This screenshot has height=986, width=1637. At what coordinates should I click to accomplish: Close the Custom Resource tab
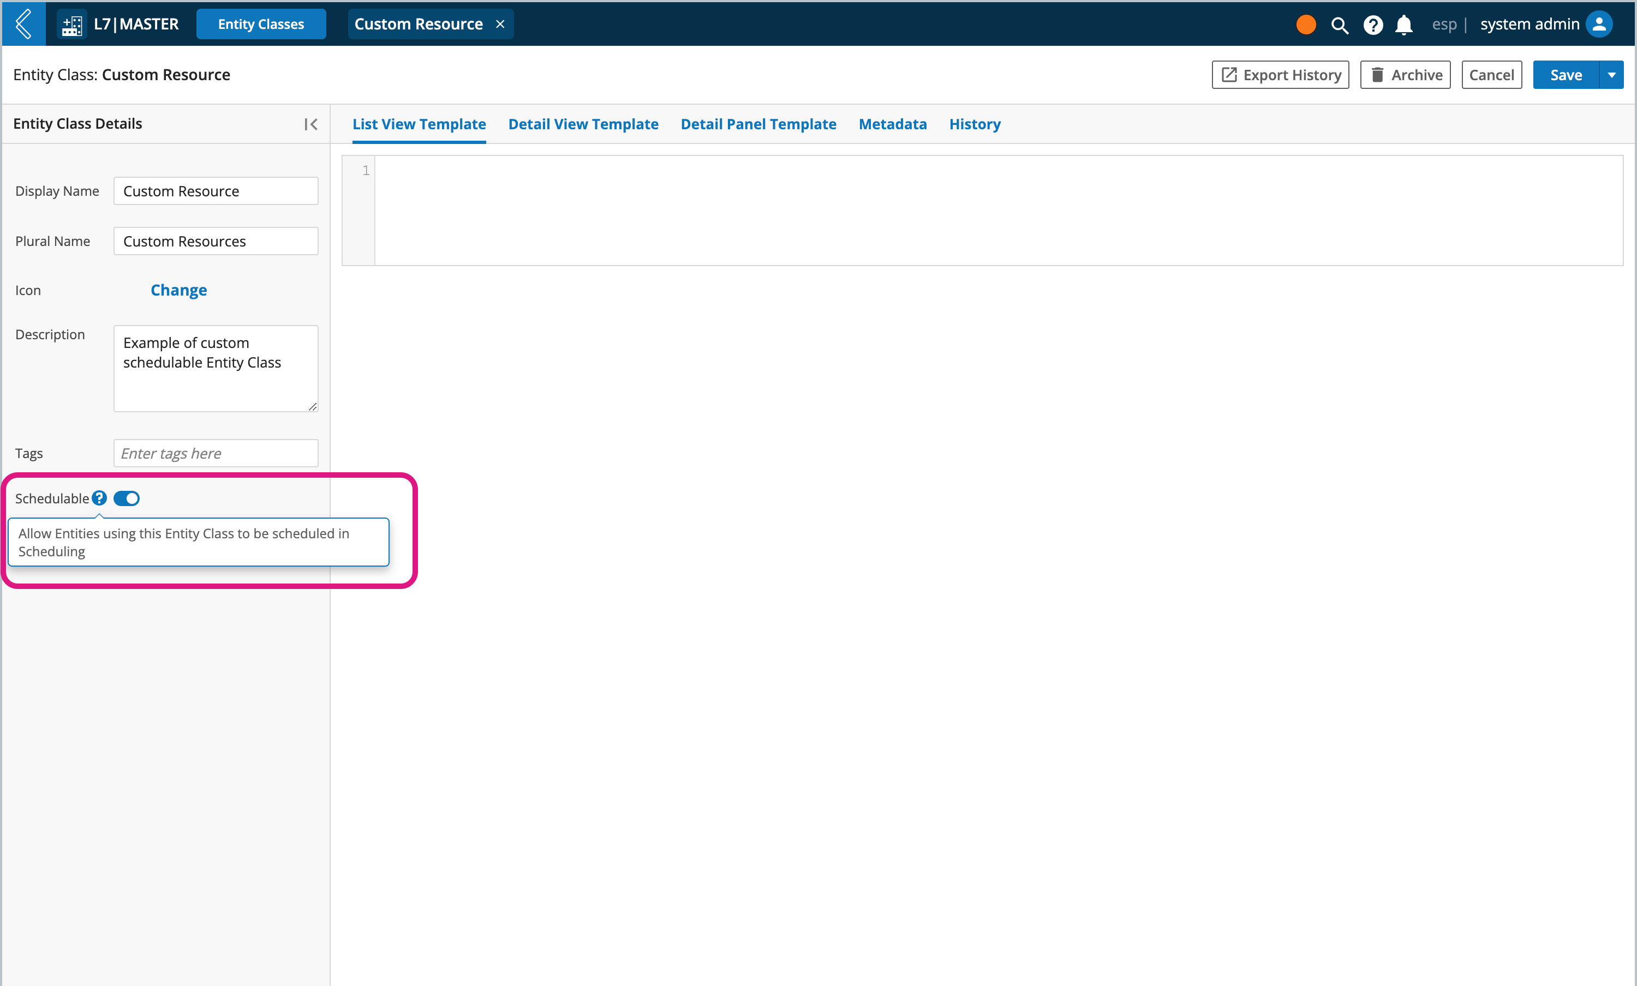pos(500,25)
